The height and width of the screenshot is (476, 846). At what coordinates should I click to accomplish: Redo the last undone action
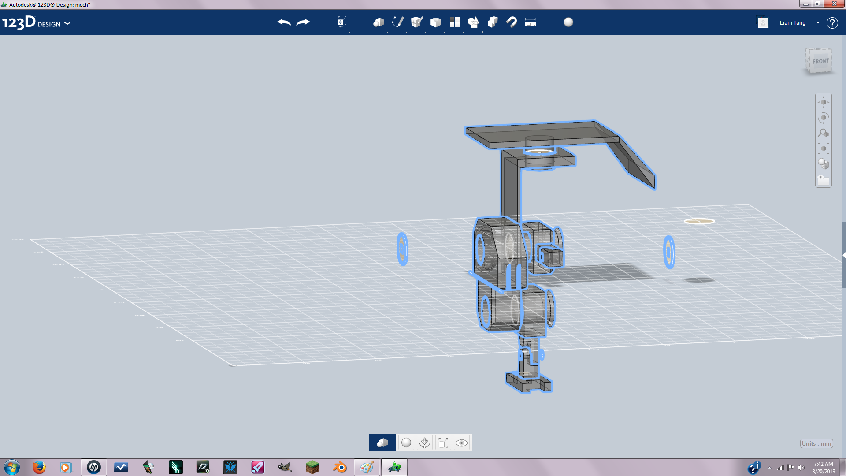pyautogui.click(x=303, y=22)
